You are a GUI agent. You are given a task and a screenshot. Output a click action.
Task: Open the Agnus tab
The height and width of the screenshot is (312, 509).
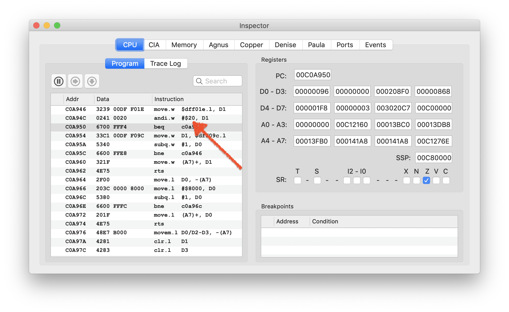pyautogui.click(x=219, y=45)
